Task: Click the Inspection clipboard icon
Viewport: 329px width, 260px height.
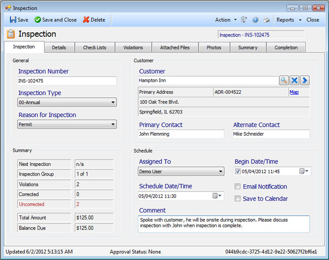Action: pyautogui.click(x=11, y=34)
